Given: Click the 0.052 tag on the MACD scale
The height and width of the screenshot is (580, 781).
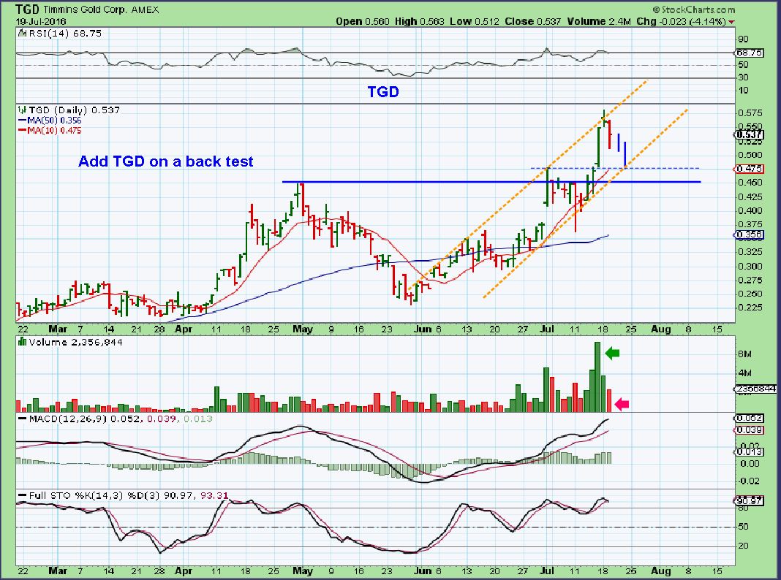Looking at the screenshot, I should pos(749,419).
